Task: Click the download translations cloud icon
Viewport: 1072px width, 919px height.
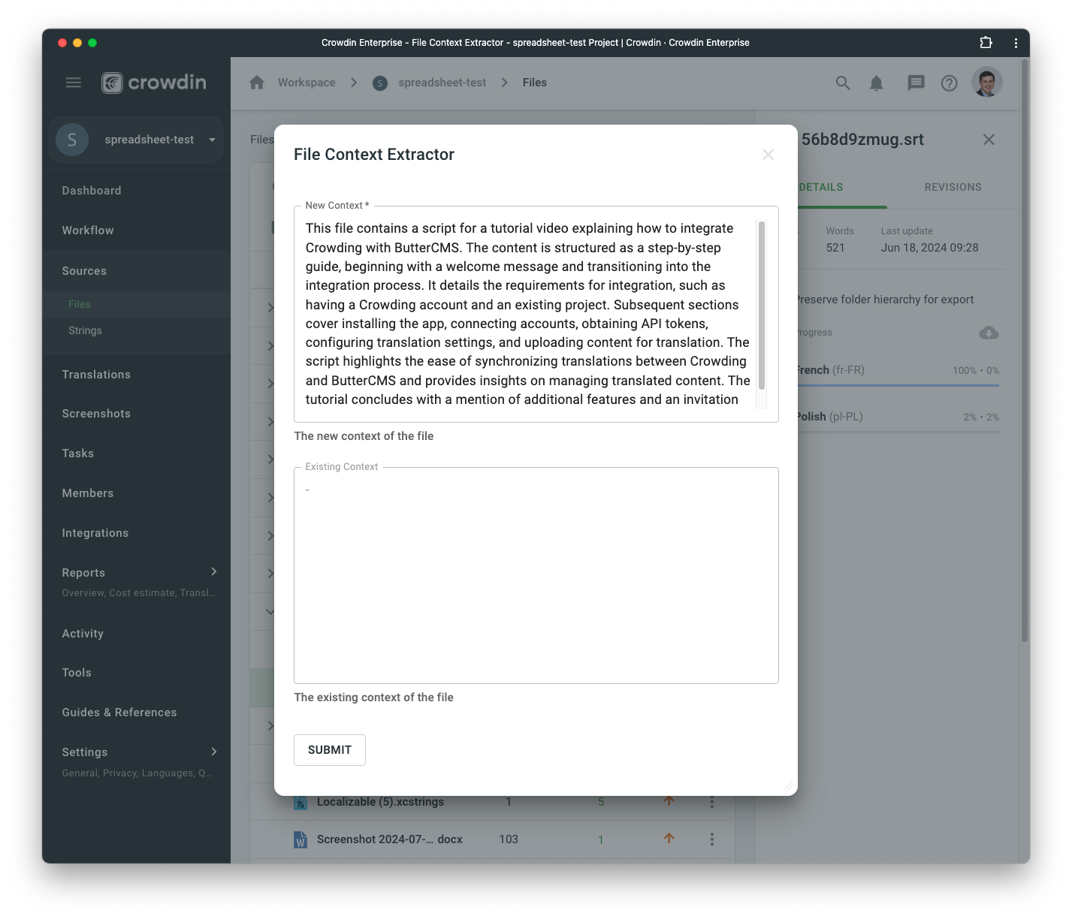Action: [989, 333]
